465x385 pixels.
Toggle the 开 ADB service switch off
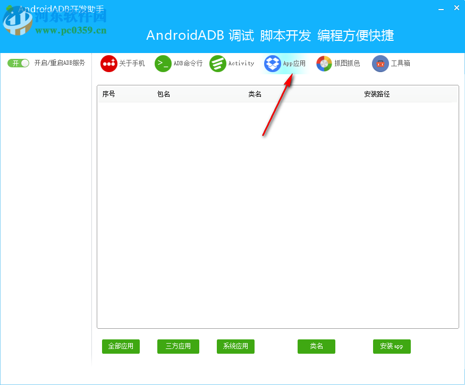(x=18, y=63)
